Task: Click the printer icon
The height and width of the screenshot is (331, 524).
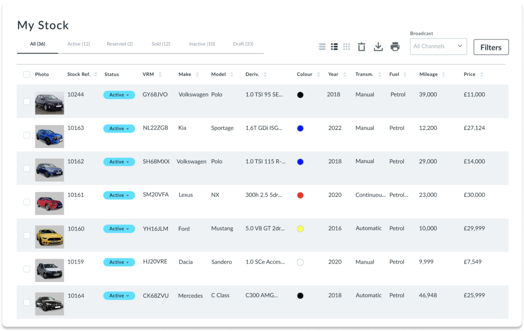Action: [395, 47]
